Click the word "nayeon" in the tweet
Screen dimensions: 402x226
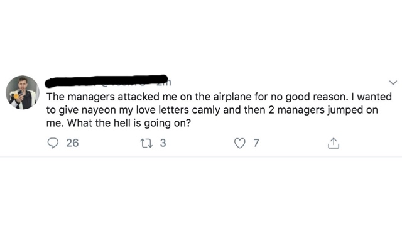coord(99,110)
